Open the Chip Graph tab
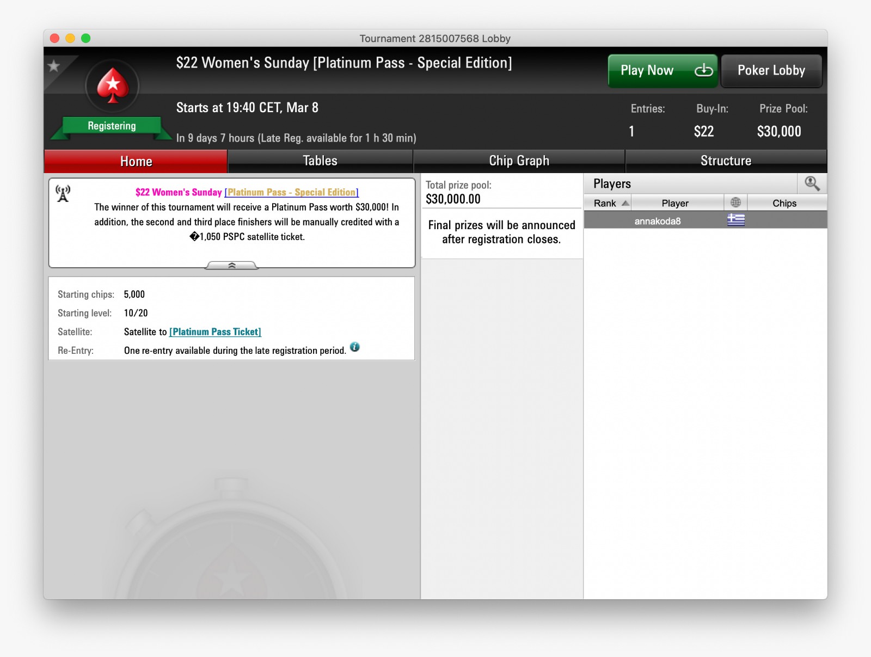This screenshot has height=657, width=871. click(519, 161)
